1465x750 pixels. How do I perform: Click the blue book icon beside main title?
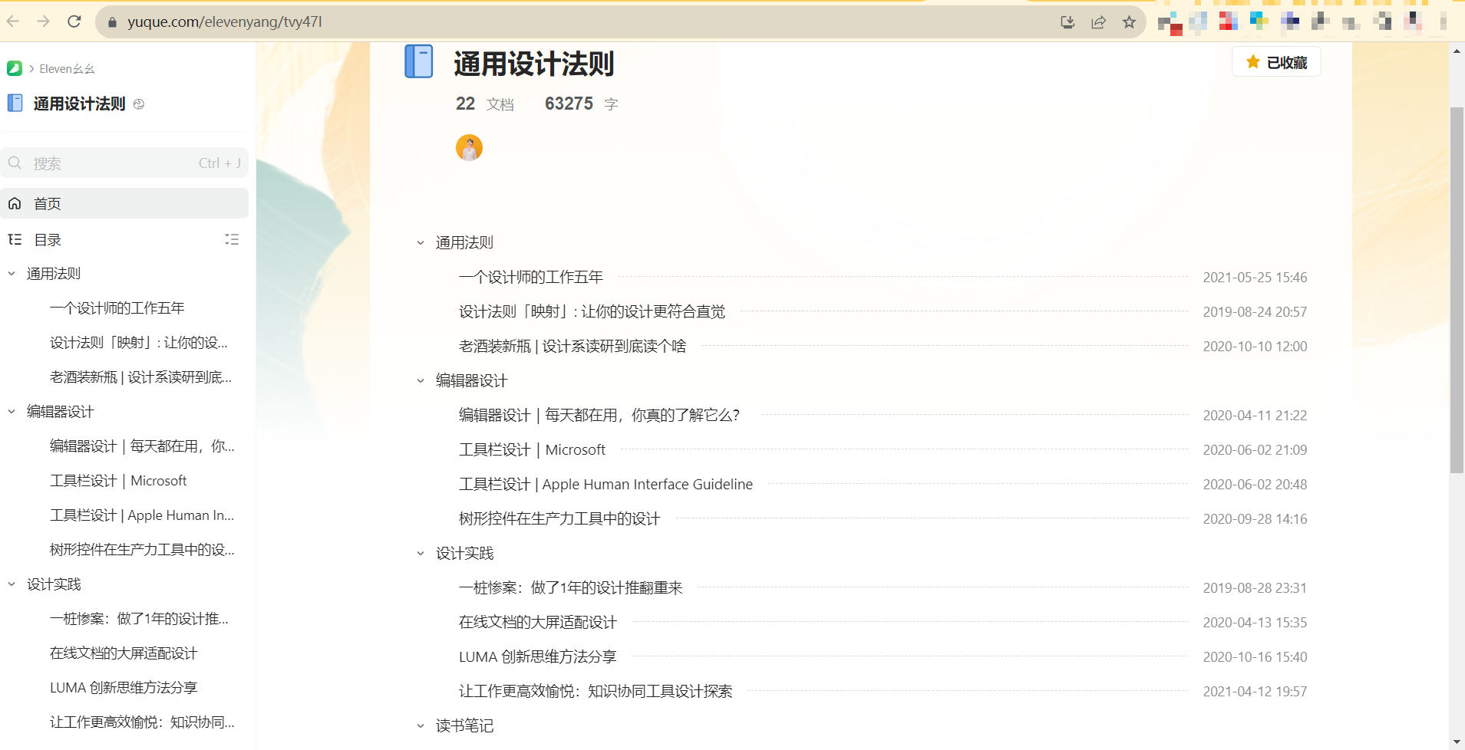click(419, 61)
